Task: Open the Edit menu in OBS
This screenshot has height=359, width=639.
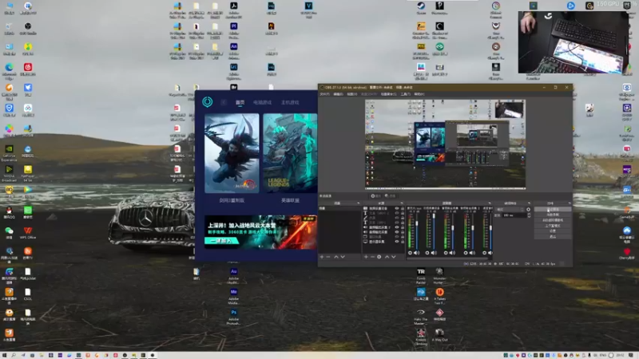Action: click(338, 94)
